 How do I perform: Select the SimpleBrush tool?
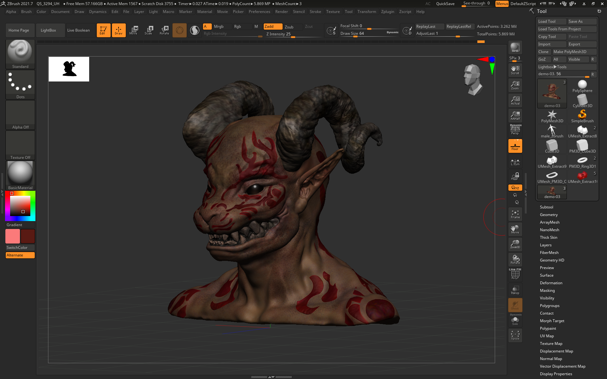(x=582, y=117)
